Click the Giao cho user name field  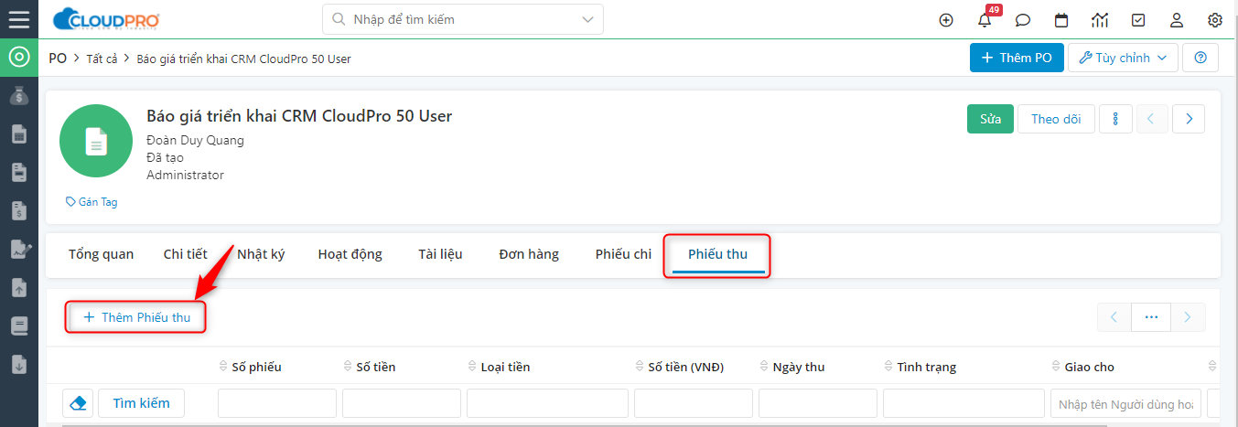tap(1125, 403)
